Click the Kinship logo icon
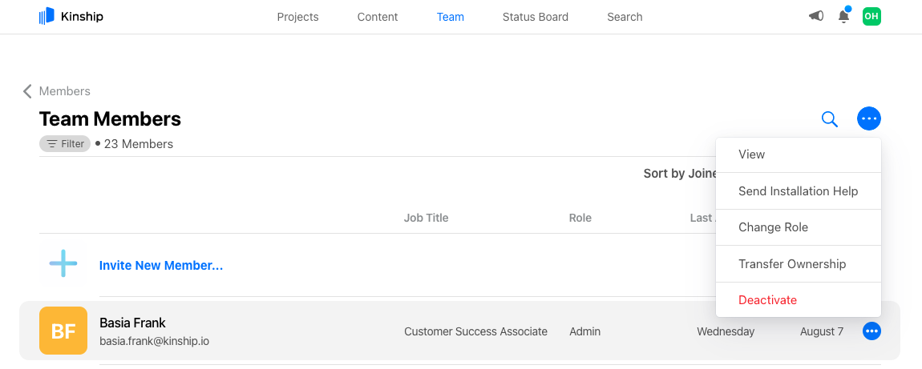The image size is (922, 369). tap(47, 17)
